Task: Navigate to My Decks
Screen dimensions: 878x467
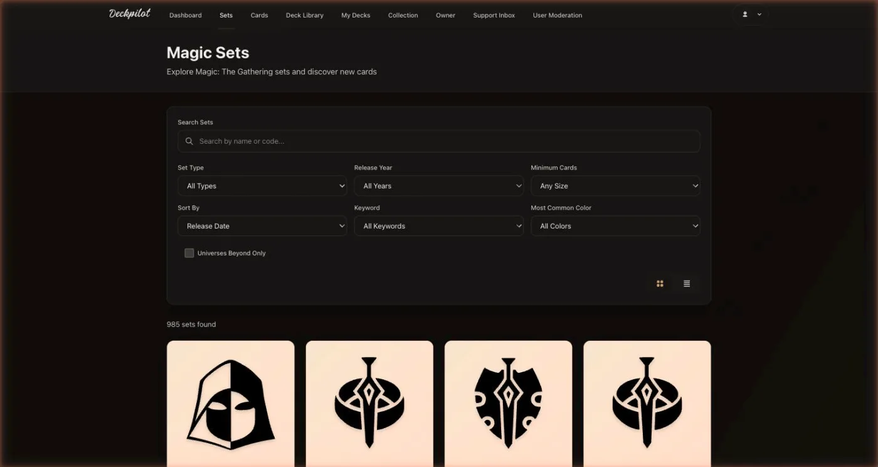Action: click(356, 15)
